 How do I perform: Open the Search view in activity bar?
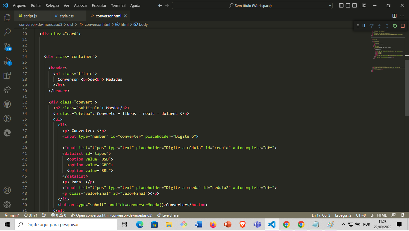coord(7,32)
